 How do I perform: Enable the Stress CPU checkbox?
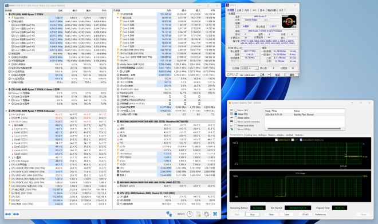(x=236, y=110)
